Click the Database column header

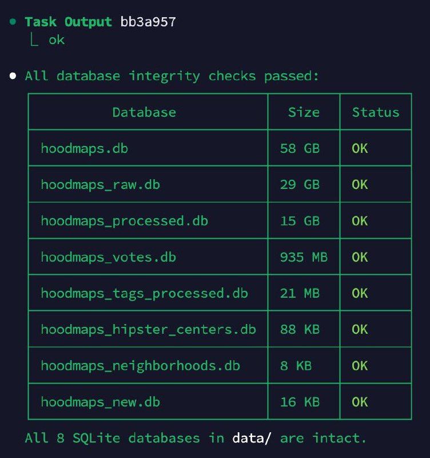coord(144,112)
